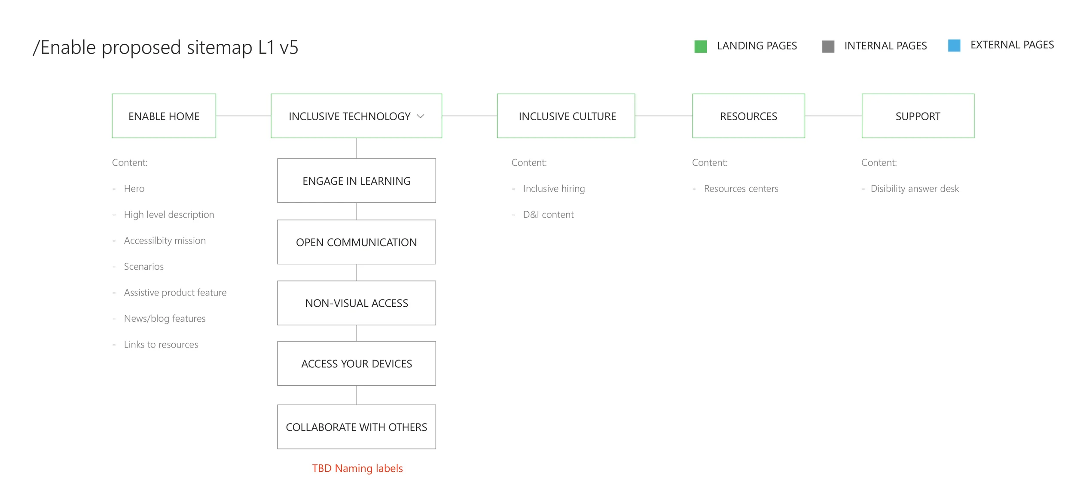1074x479 pixels.
Task: Select the ENABLE HOME node
Action: pos(164,116)
